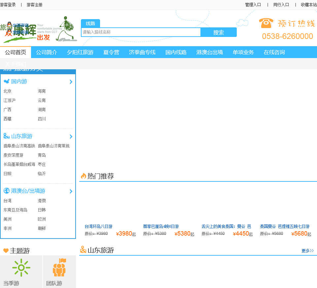
Task: Click the 当季游 sun icon
Action: click(x=21, y=268)
